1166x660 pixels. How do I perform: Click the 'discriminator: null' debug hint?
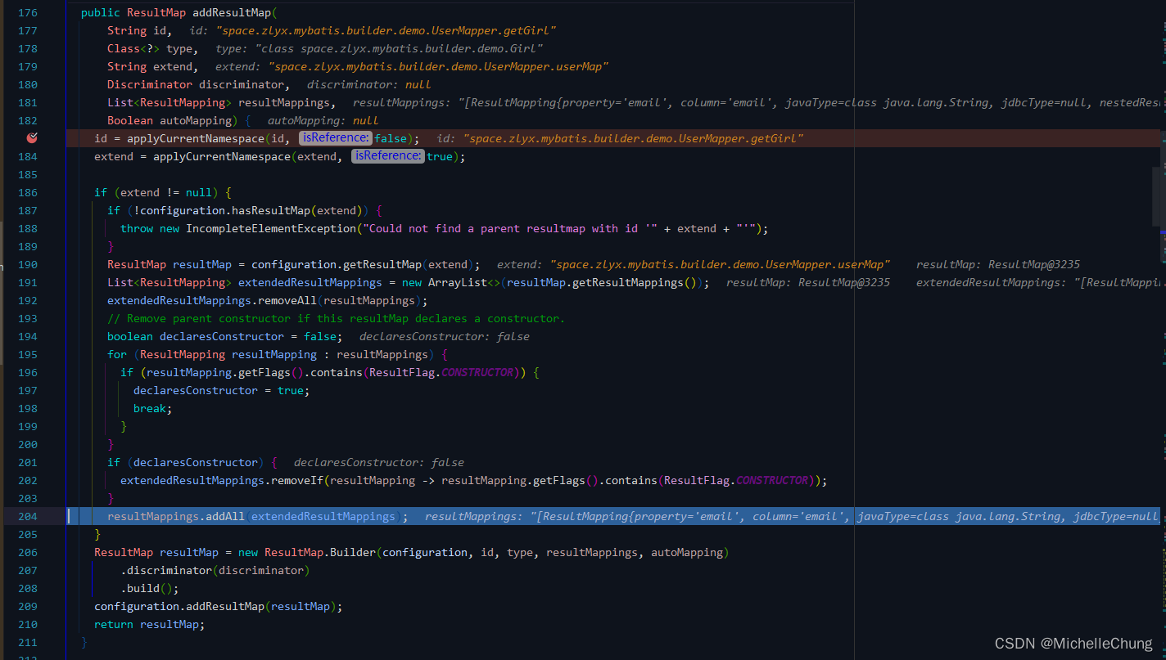[369, 84]
